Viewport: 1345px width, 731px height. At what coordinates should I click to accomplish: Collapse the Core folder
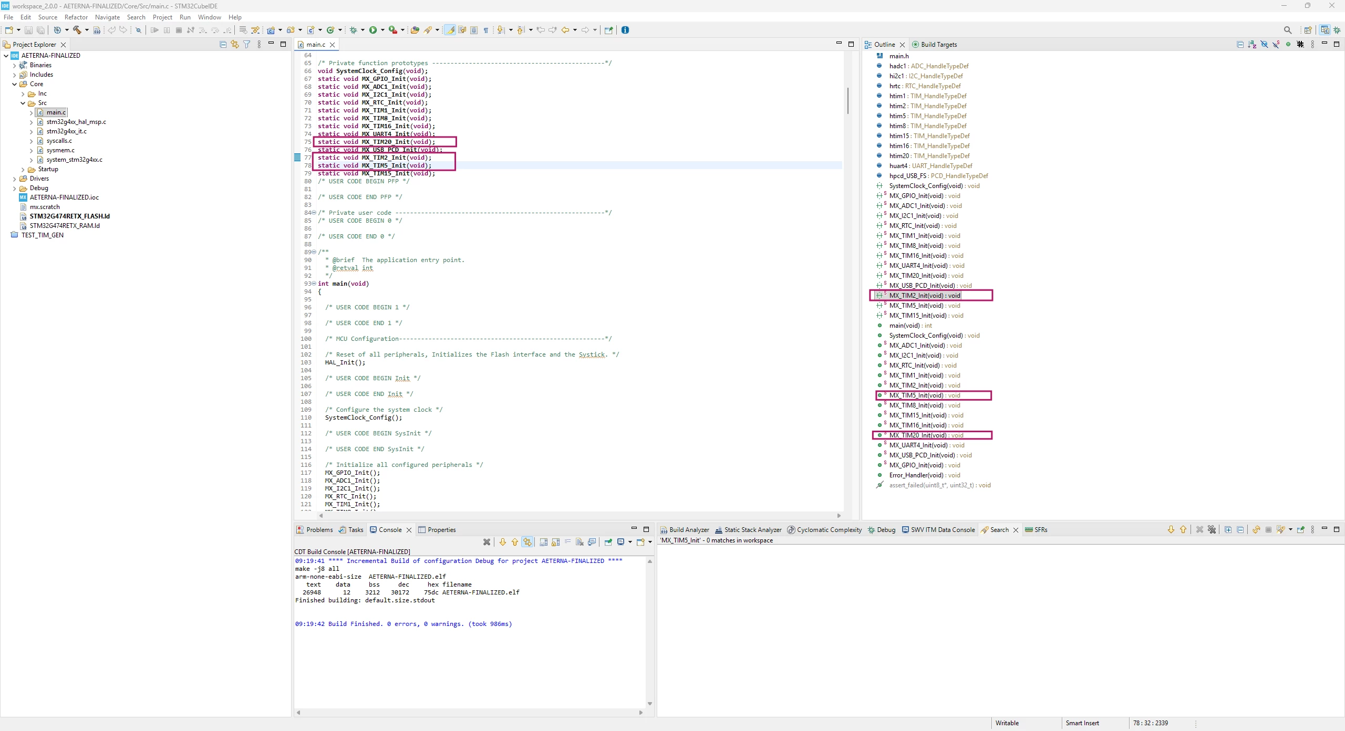tap(14, 84)
